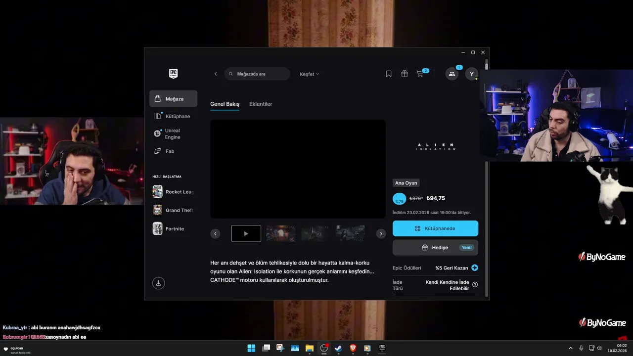This screenshot has height=356, width=633.
Task: Open the Keşfet dropdown menu
Action: [x=310, y=74]
